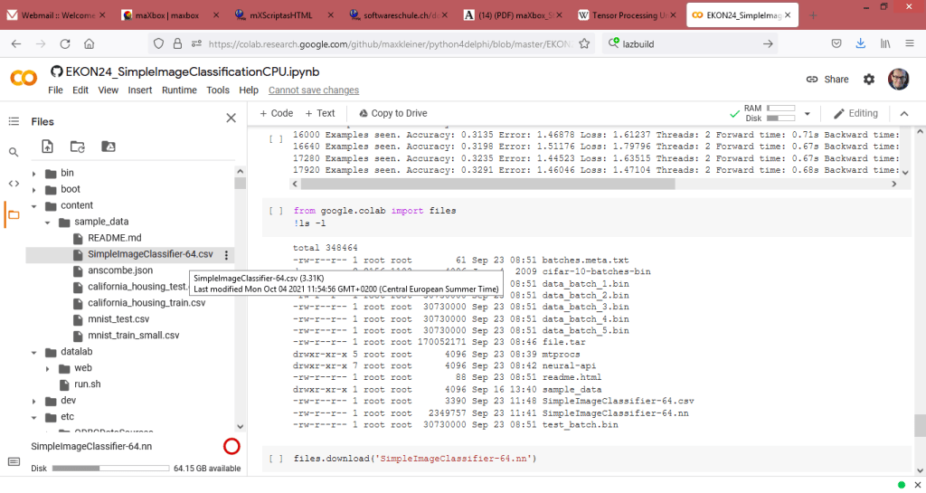Click the Copy to Drive button
Screen dimensions: 926x493
[392, 113]
